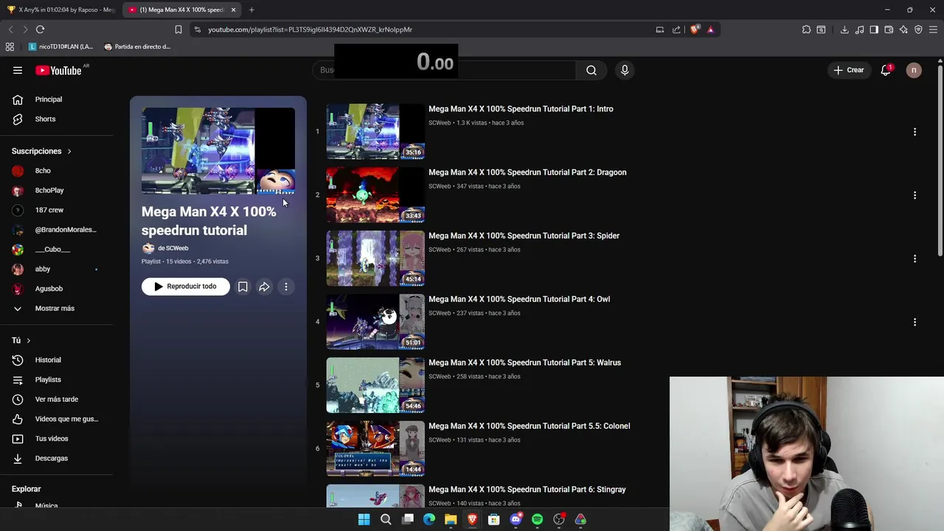Toggle the browser sidebar panel icon
Viewport: 944px width, 531px height.
874,29
